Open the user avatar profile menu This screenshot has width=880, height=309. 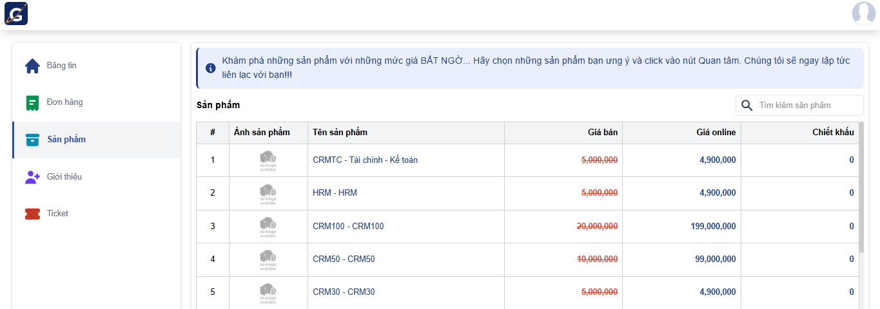click(863, 14)
